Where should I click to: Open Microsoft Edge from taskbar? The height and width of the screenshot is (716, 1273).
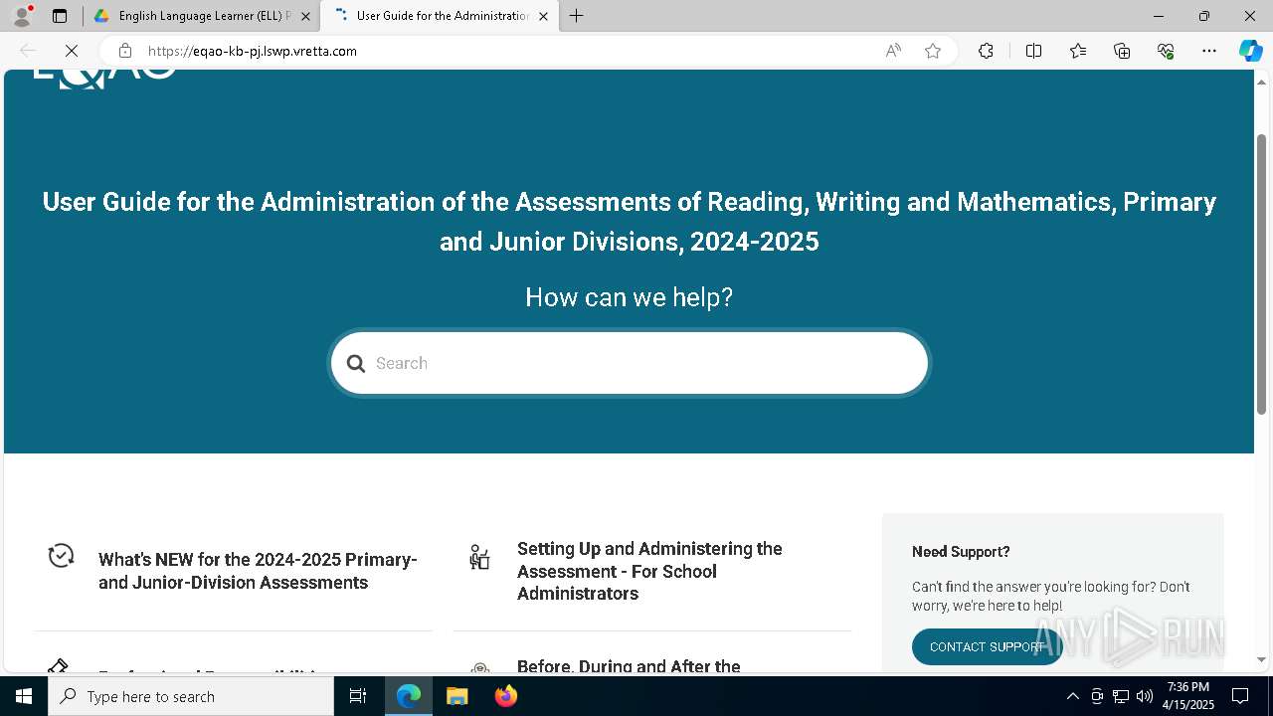[409, 696]
